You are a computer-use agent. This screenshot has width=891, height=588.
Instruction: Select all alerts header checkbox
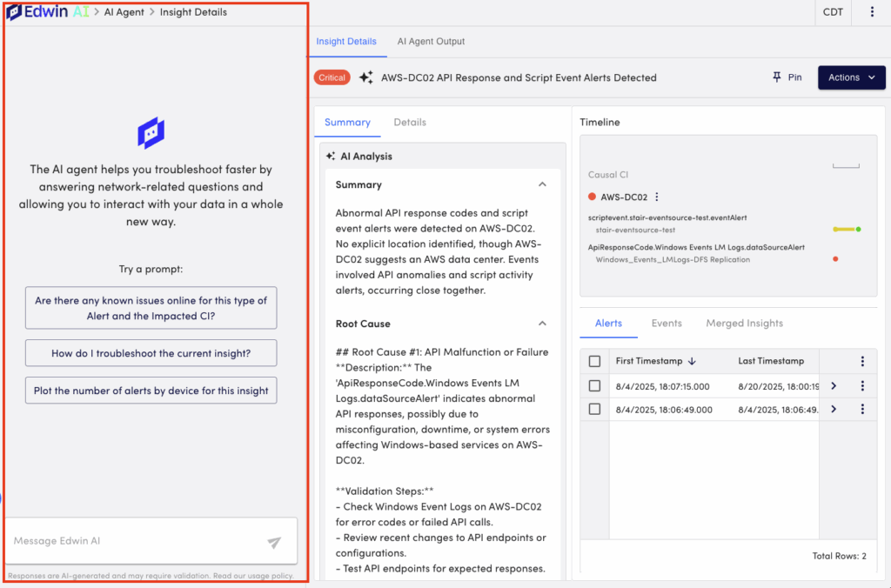pos(594,361)
